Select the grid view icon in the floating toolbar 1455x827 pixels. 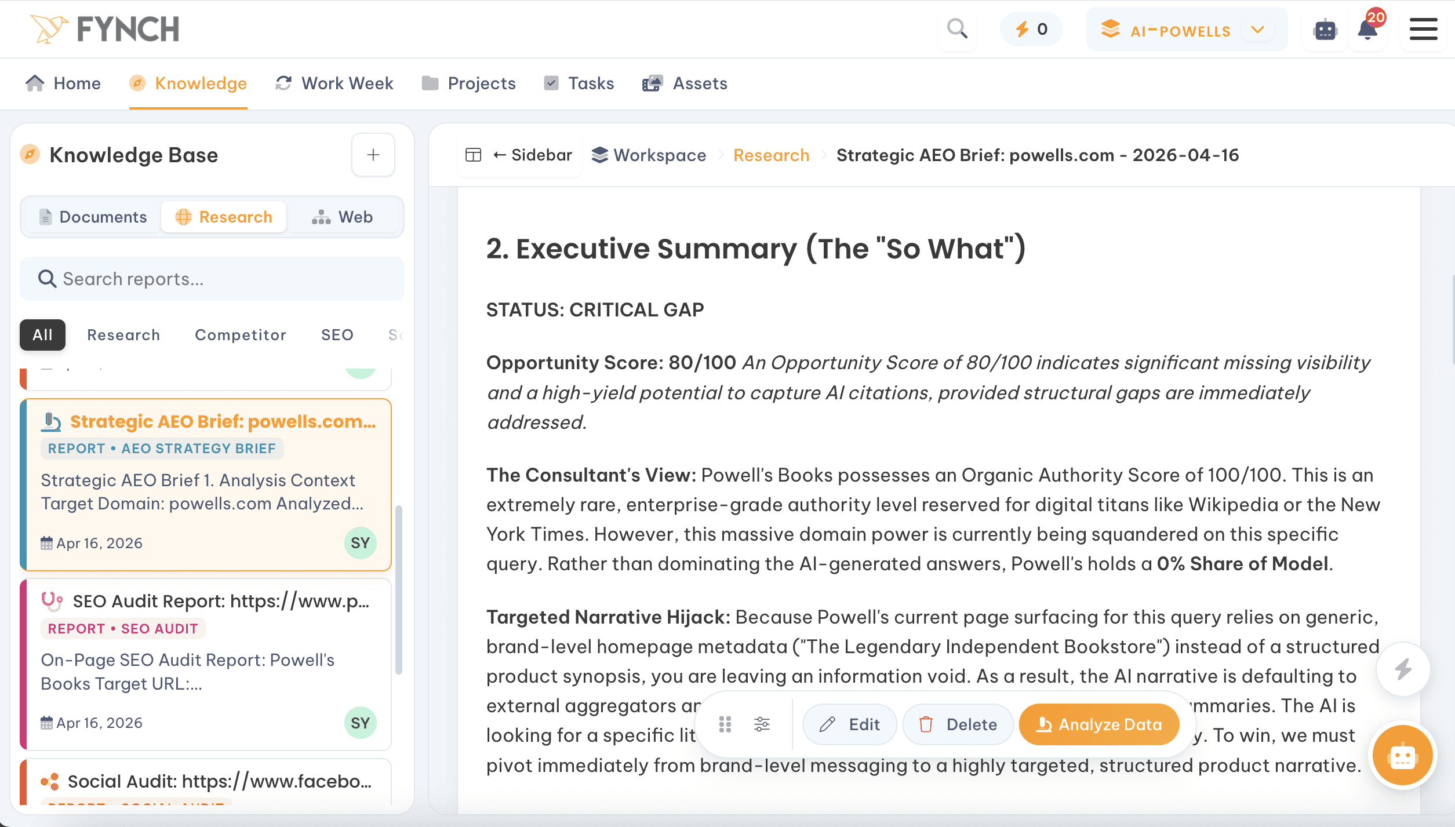[725, 724]
